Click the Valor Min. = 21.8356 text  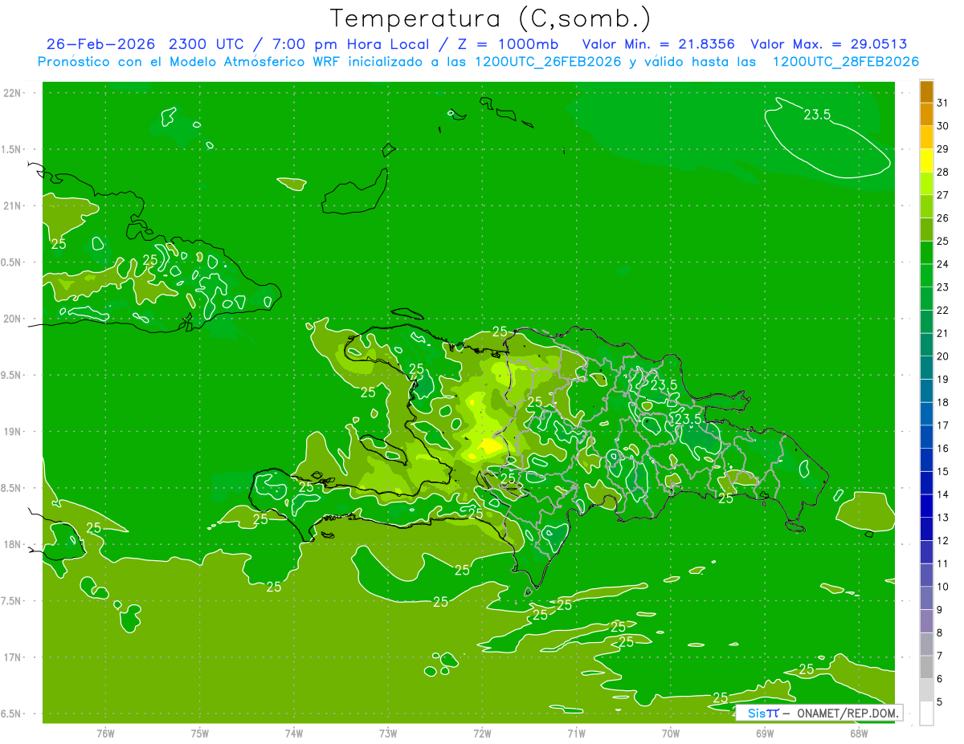pos(658,44)
